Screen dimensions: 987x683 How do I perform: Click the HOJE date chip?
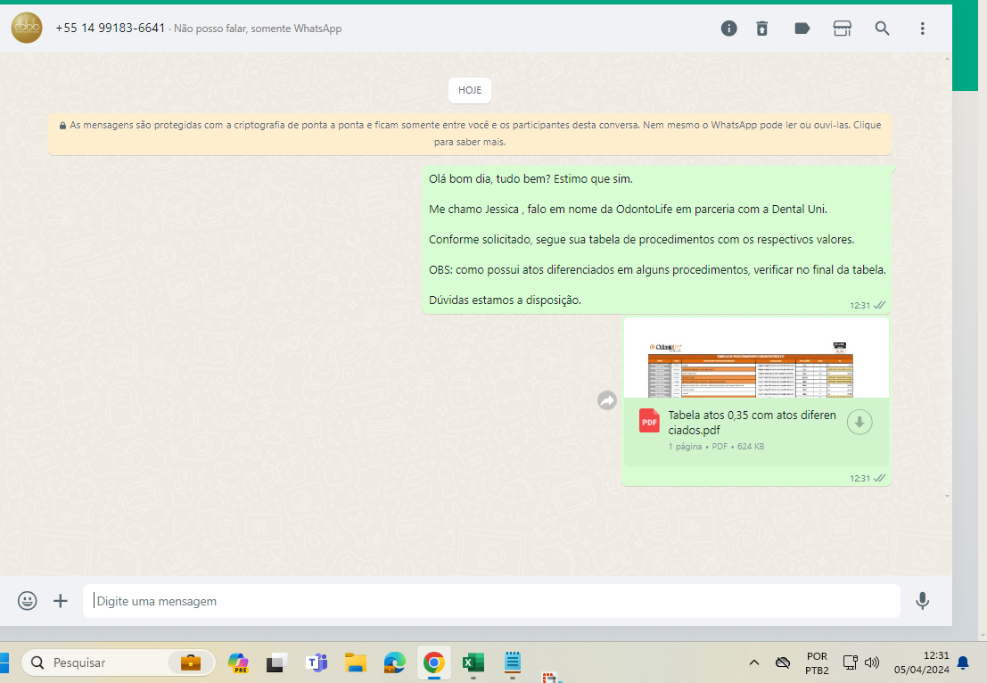click(x=470, y=90)
